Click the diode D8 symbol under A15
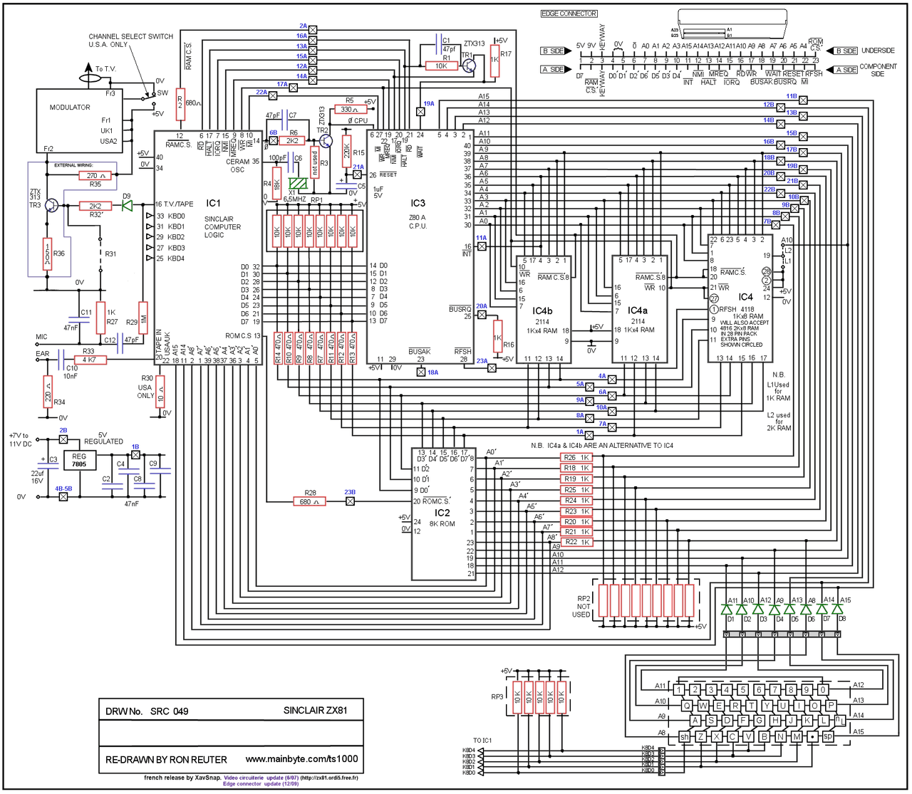Image resolution: width=912 pixels, height=794 pixels. [838, 610]
